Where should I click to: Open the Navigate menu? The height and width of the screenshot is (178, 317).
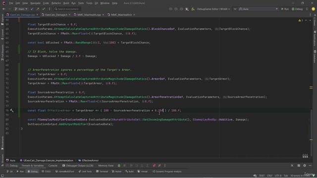pyautogui.click(x=35, y=3)
